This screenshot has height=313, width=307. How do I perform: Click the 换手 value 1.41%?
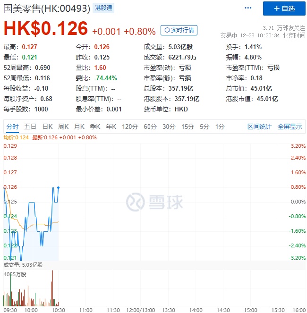pos(253,47)
